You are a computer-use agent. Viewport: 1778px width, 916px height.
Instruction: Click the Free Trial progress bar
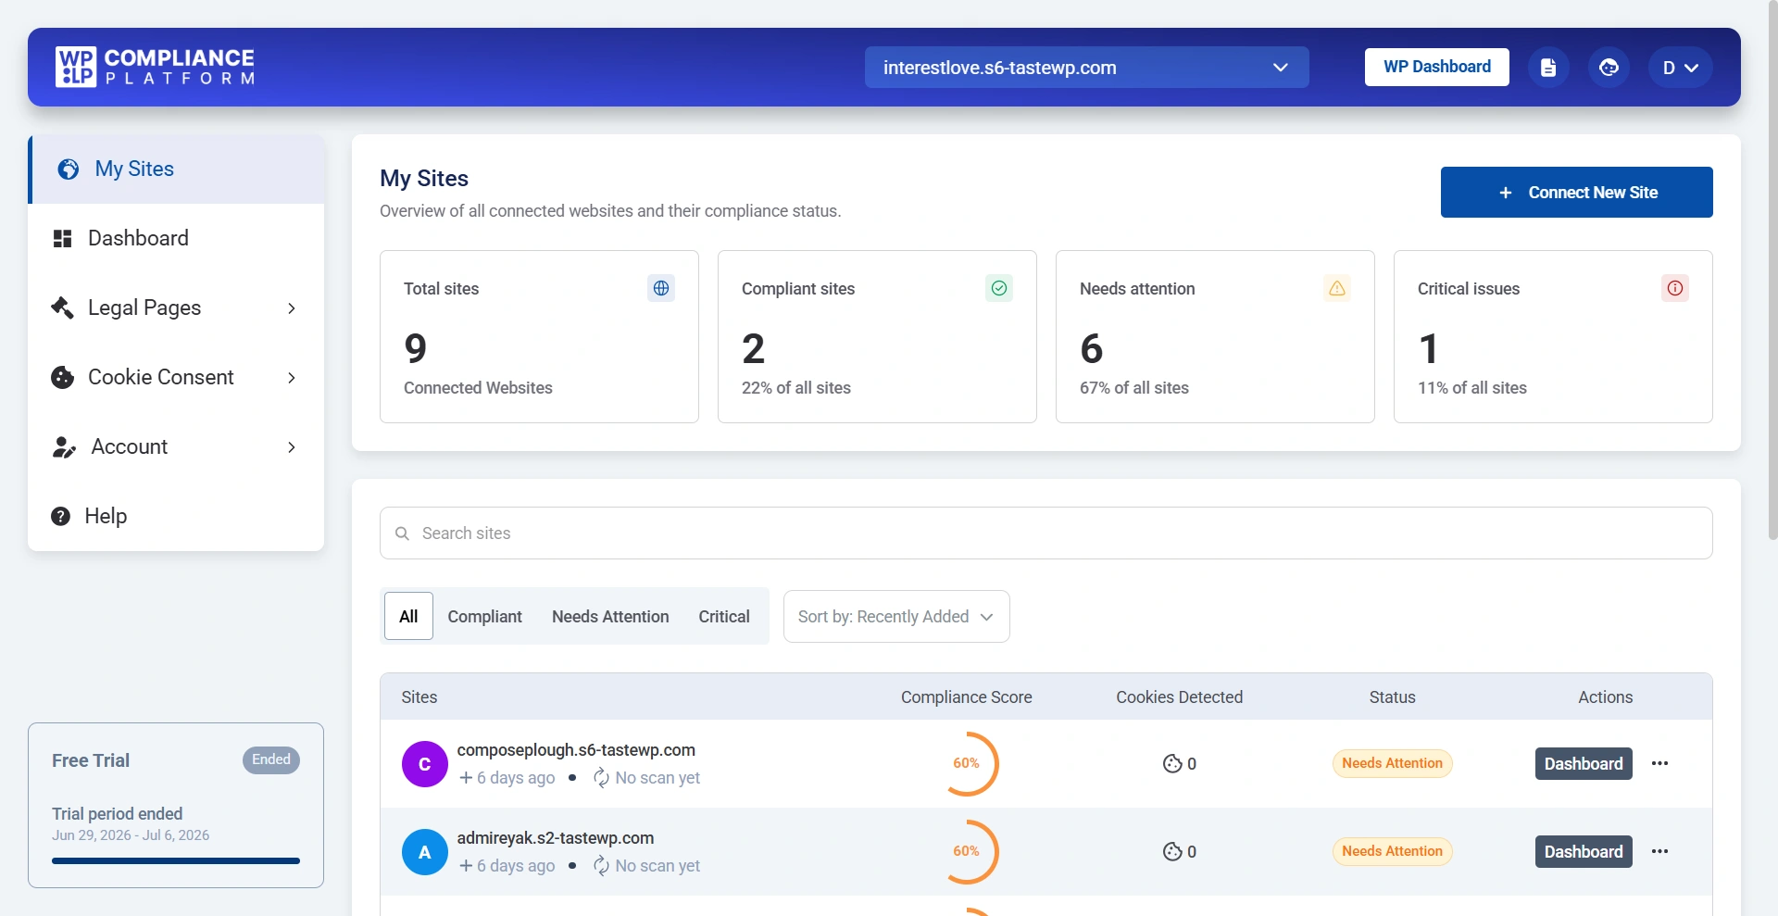point(176,861)
